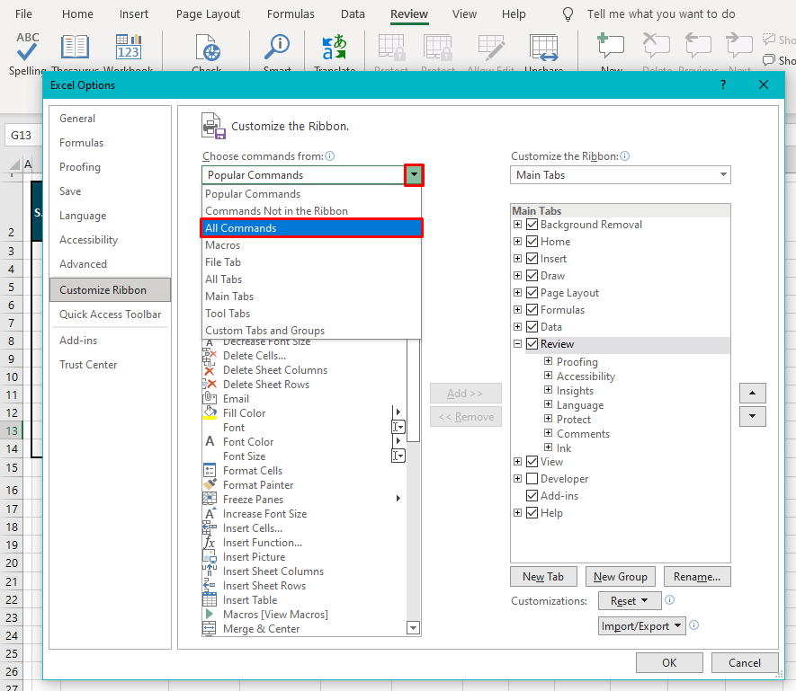The image size is (796, 691).
Task: Uncheck the Home tab checkbox
Action: click(x=532, y=241)
